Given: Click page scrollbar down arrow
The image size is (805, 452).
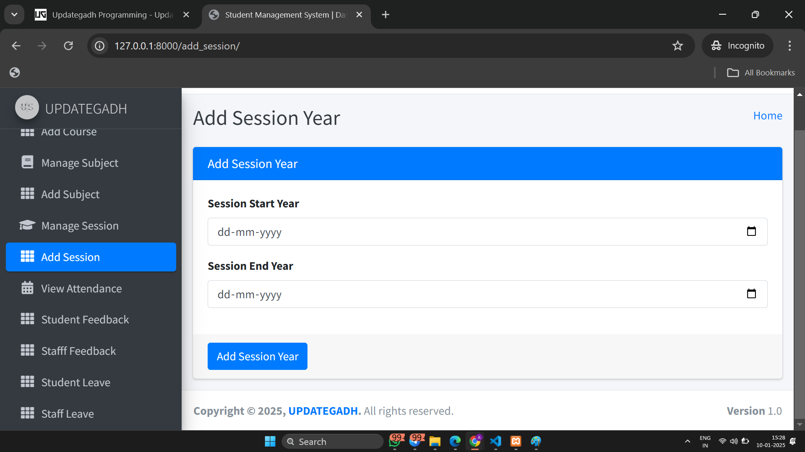Looking at the screenshot, I should (x=800, y=424).
